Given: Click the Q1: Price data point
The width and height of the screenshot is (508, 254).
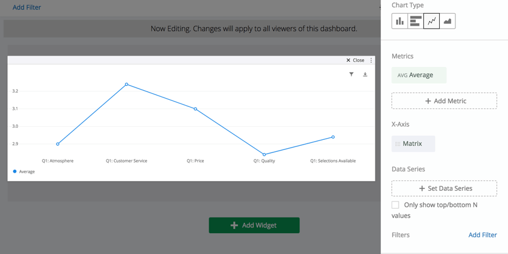Looking at the screenshot, I should pos(195,109).
